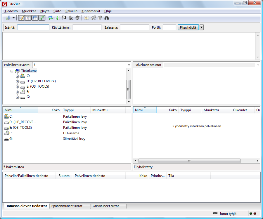The image size is (263, 219).
Task: Open the Näytä menu
Action: [45, 11]
